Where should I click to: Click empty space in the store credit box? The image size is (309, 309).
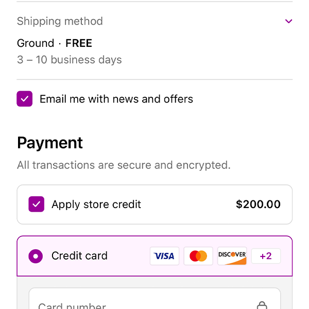pyautogui.click(x=185, y=204)
